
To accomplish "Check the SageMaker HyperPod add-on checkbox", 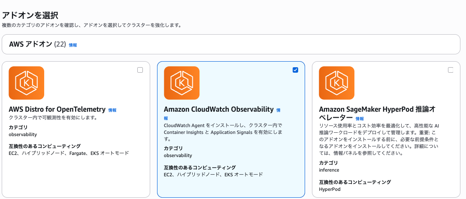I will 451,70.
